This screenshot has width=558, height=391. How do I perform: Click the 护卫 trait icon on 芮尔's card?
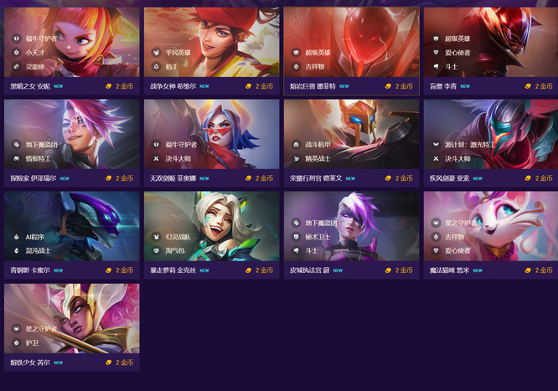17,343
